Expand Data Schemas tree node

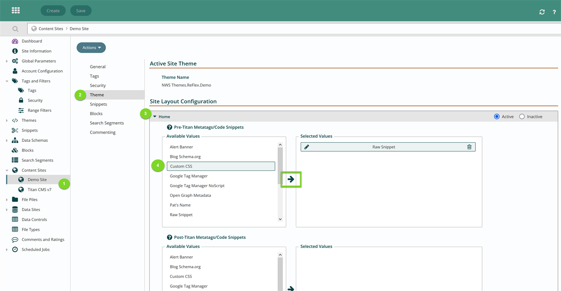point(7,140)
